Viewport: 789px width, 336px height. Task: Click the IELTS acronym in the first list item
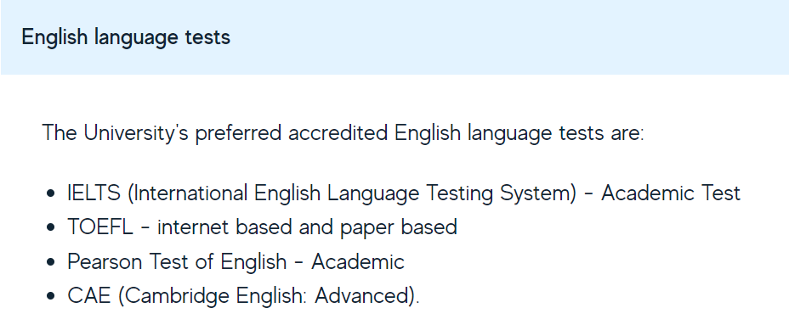click(94, 193)
